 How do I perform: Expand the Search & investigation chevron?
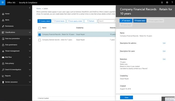tap(30, 69)
